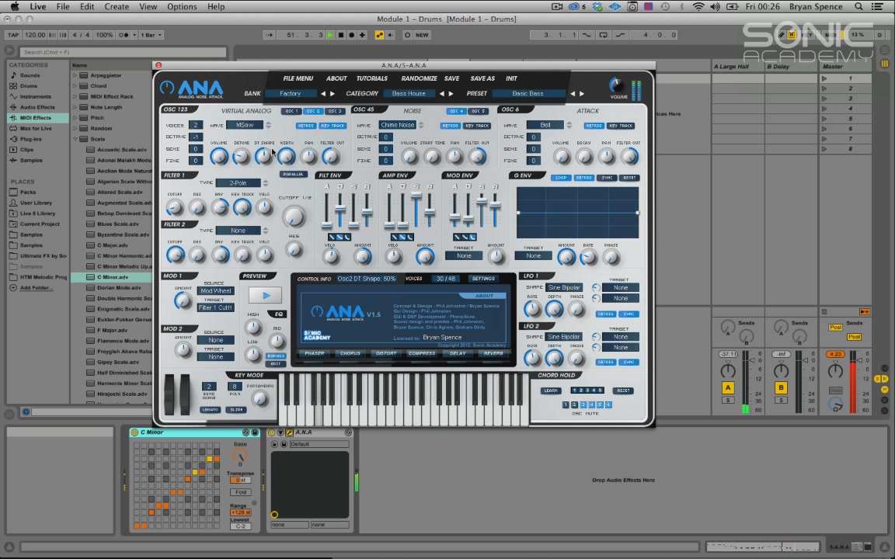The image size is (895, 559).
Task: Open the Chime Noise wave dropdown
Action: pos(397,125)
